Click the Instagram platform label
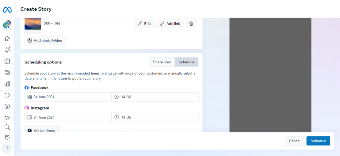 click(40, 108)
